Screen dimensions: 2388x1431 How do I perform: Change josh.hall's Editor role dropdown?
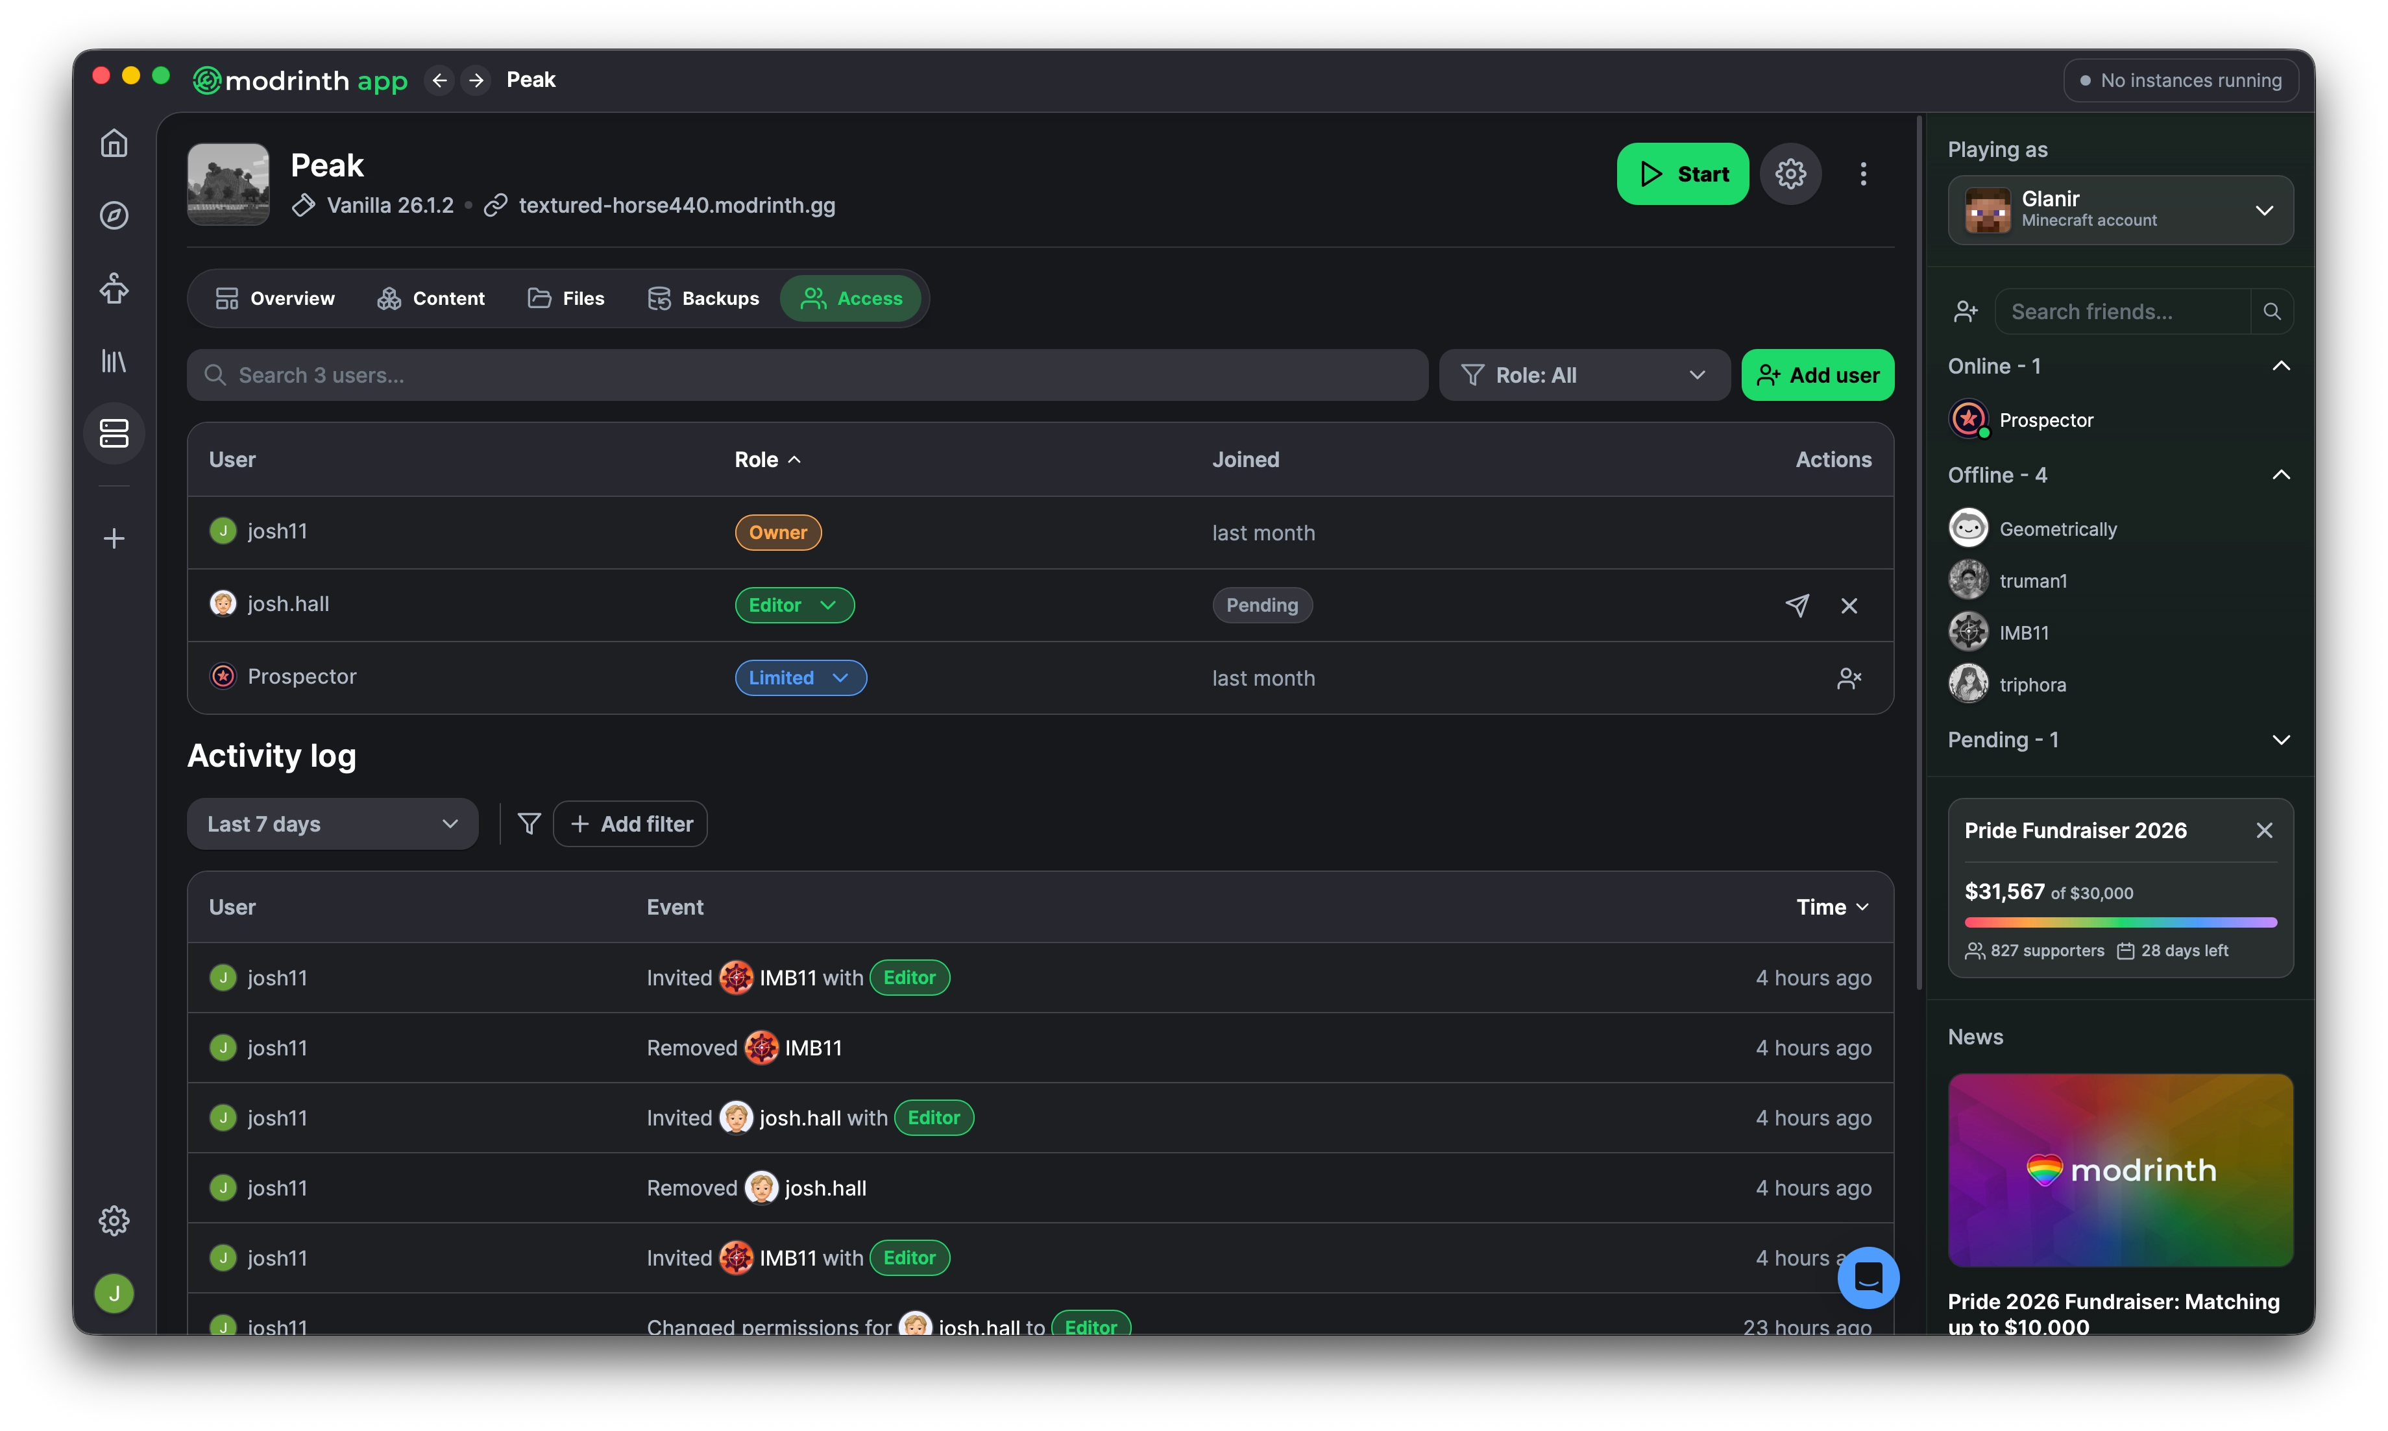tap(794, 605)
